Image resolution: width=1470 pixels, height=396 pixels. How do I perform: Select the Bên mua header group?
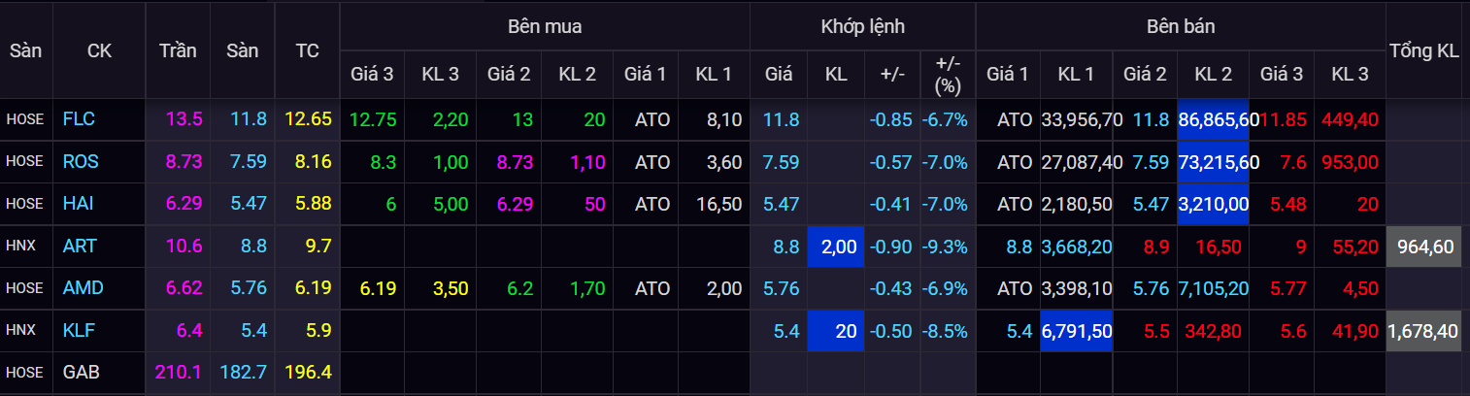click(x=545, y=26)
